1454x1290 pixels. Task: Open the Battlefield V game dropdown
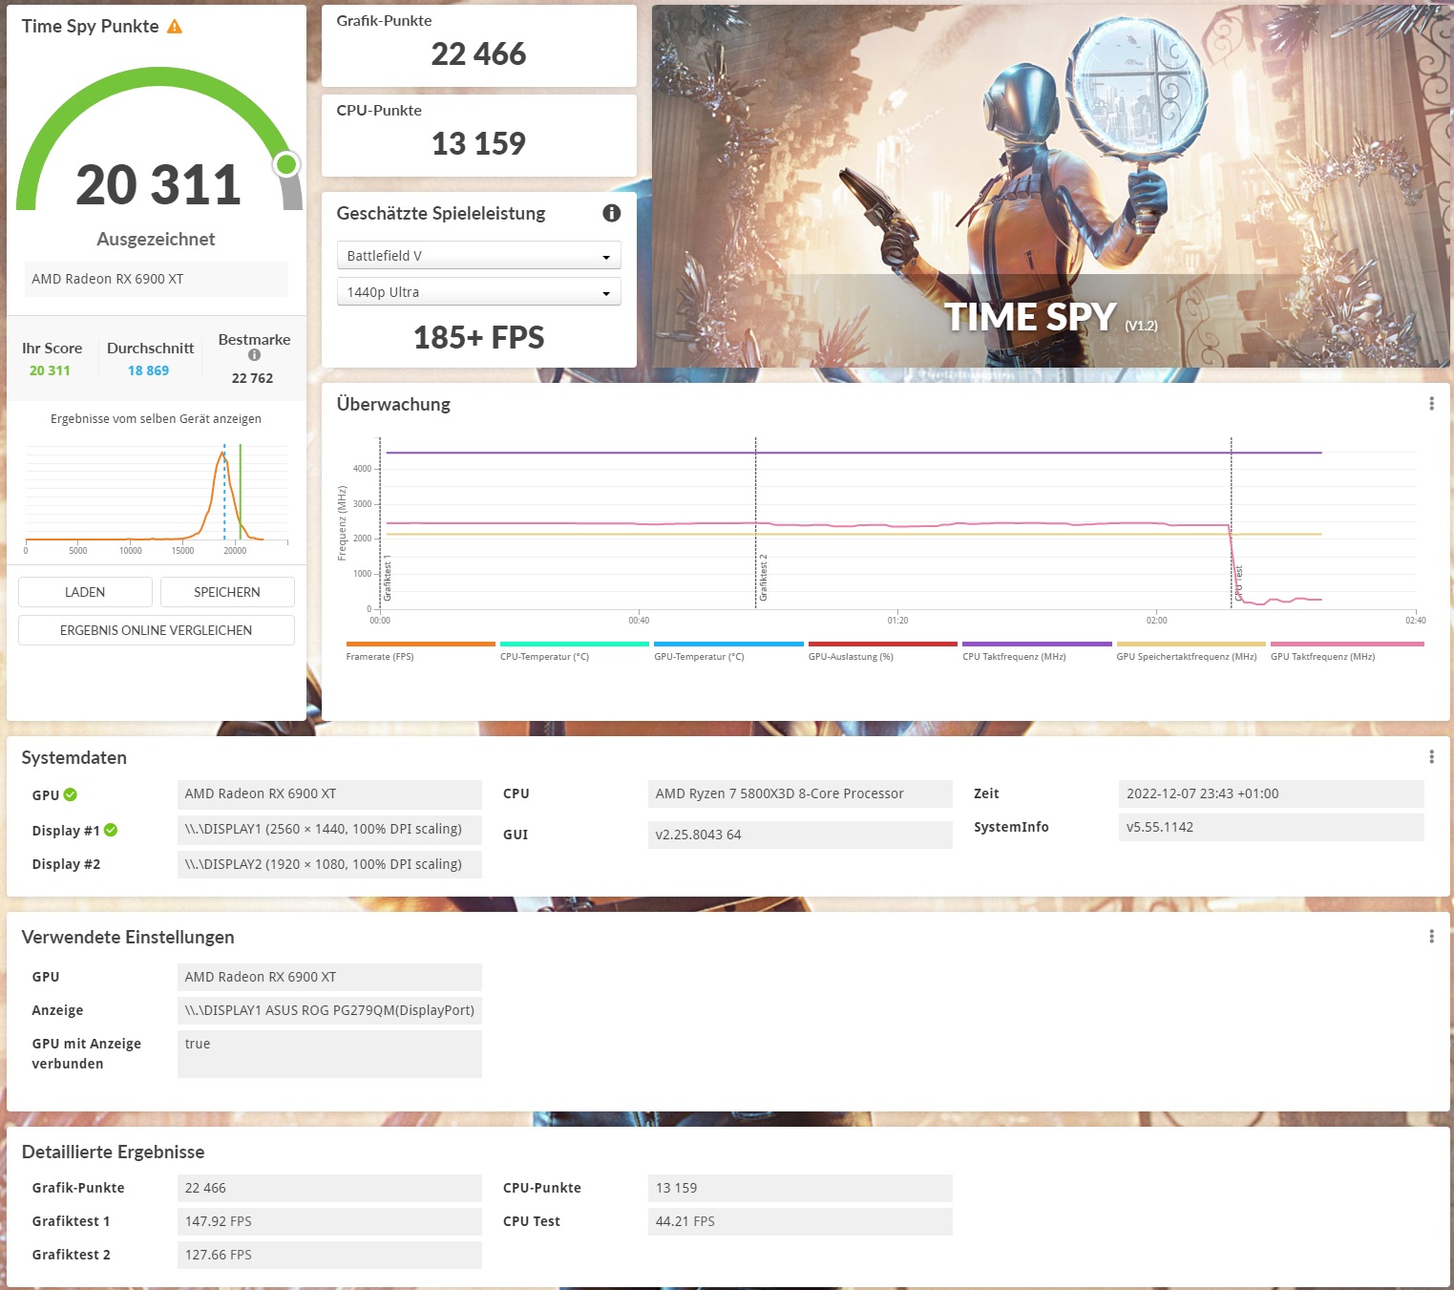pos(478,256)
